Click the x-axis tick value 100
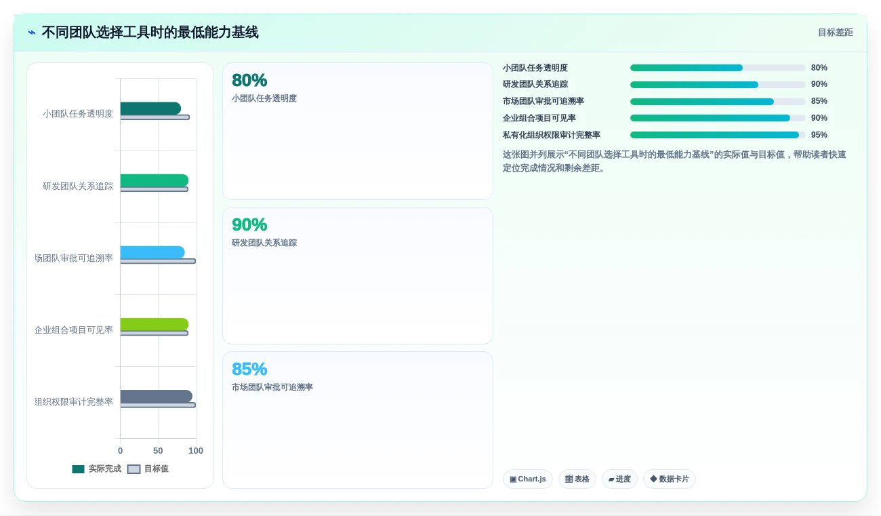Image resolution: width=881 pixels, height=516 pixels. [196, 451]
